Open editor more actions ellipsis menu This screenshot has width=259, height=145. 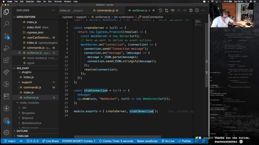point(203,10)
